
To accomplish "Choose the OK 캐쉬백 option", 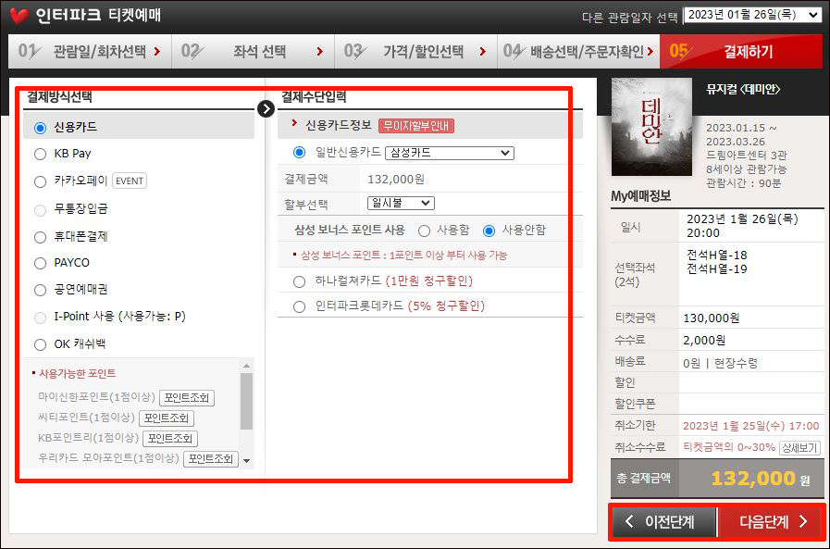I will [40, 344].
